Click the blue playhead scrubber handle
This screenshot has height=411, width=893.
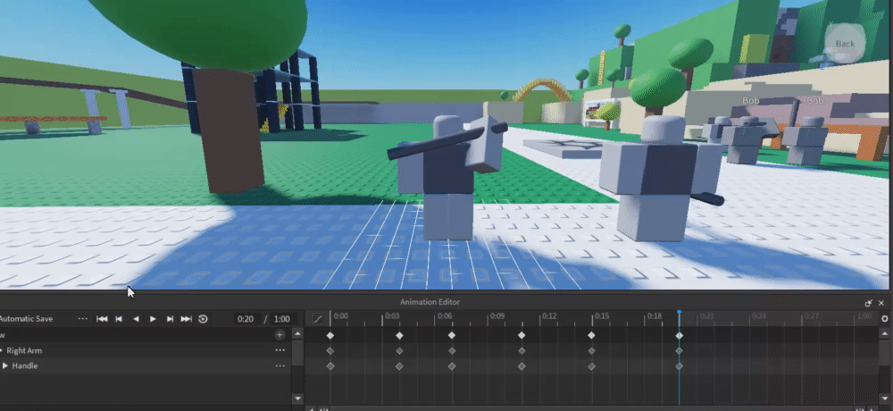tap(680, 313)
